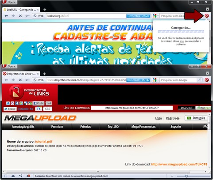Click 'Pesquisar com Goo' field in LockURL window
This screenshot has width=213, height=180.
172,16
